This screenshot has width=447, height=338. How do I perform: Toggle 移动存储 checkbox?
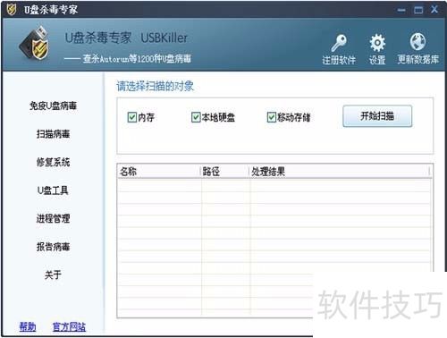pyautogui.click(x=272, y=117)
